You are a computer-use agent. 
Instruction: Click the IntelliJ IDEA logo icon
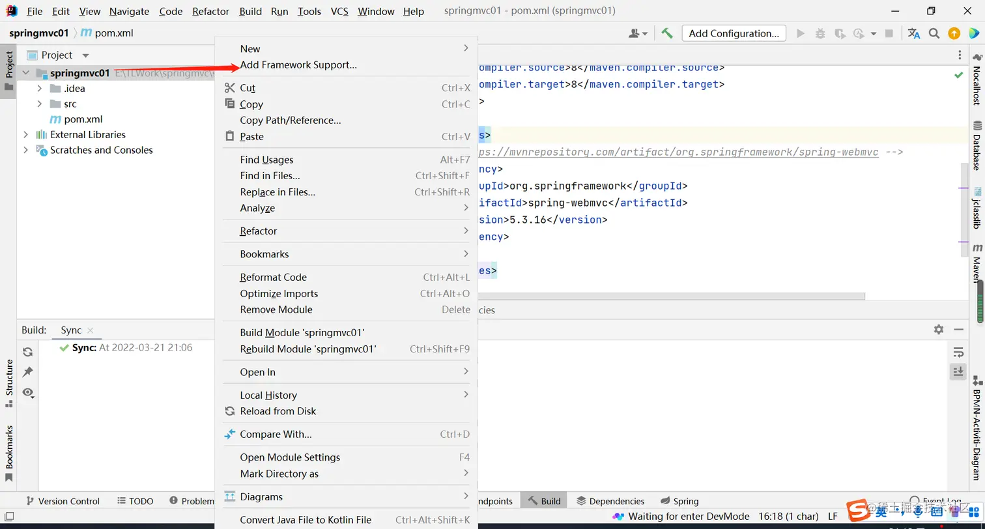[x=11, y=11]
